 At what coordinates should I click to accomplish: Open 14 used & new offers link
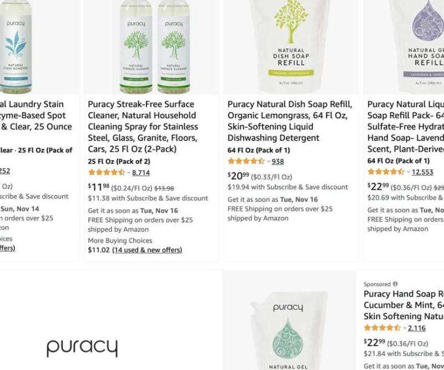point(147,250)
